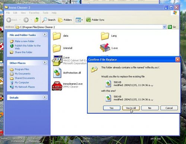186x144 pixels.
Task: Click Make a new folder link
Action: coord(25,41)
